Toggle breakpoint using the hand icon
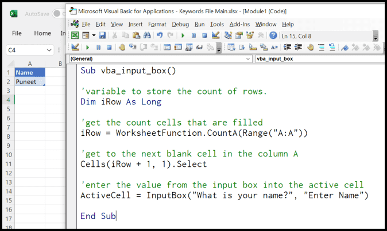This screenshot has height=231, width=387. (122, 47)
